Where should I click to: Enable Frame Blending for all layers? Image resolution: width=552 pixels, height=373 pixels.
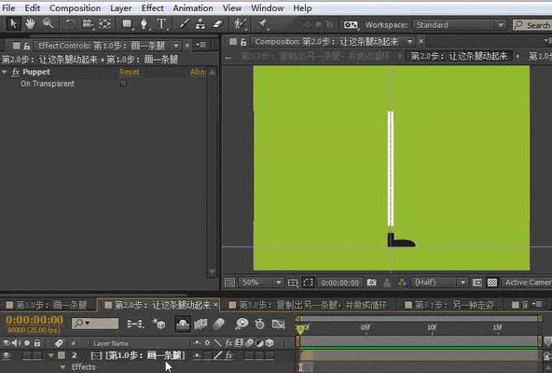(200, 324)
